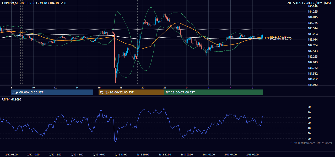Click price axis value 182.764

(312, 45)
